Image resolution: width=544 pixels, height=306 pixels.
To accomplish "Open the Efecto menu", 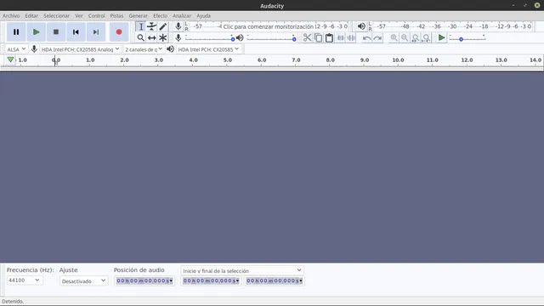I will point(161,15).
